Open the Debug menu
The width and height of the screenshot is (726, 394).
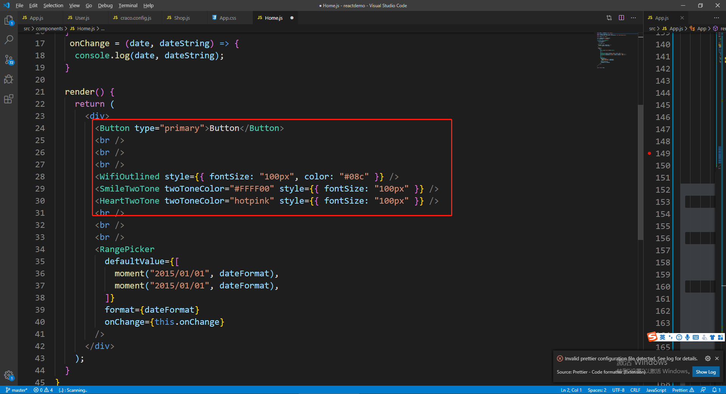point(105,5)
